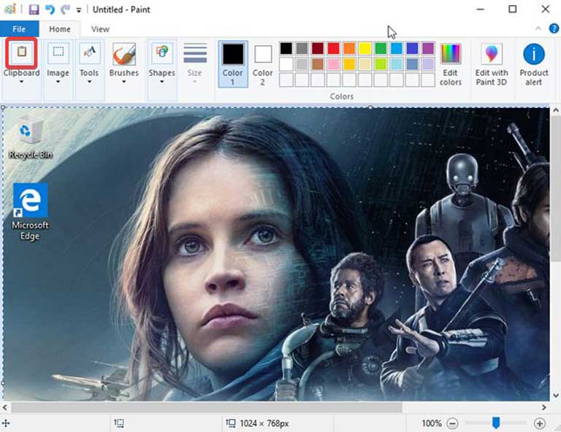Expand the Shapes dropdown arrow

[161, 82]
